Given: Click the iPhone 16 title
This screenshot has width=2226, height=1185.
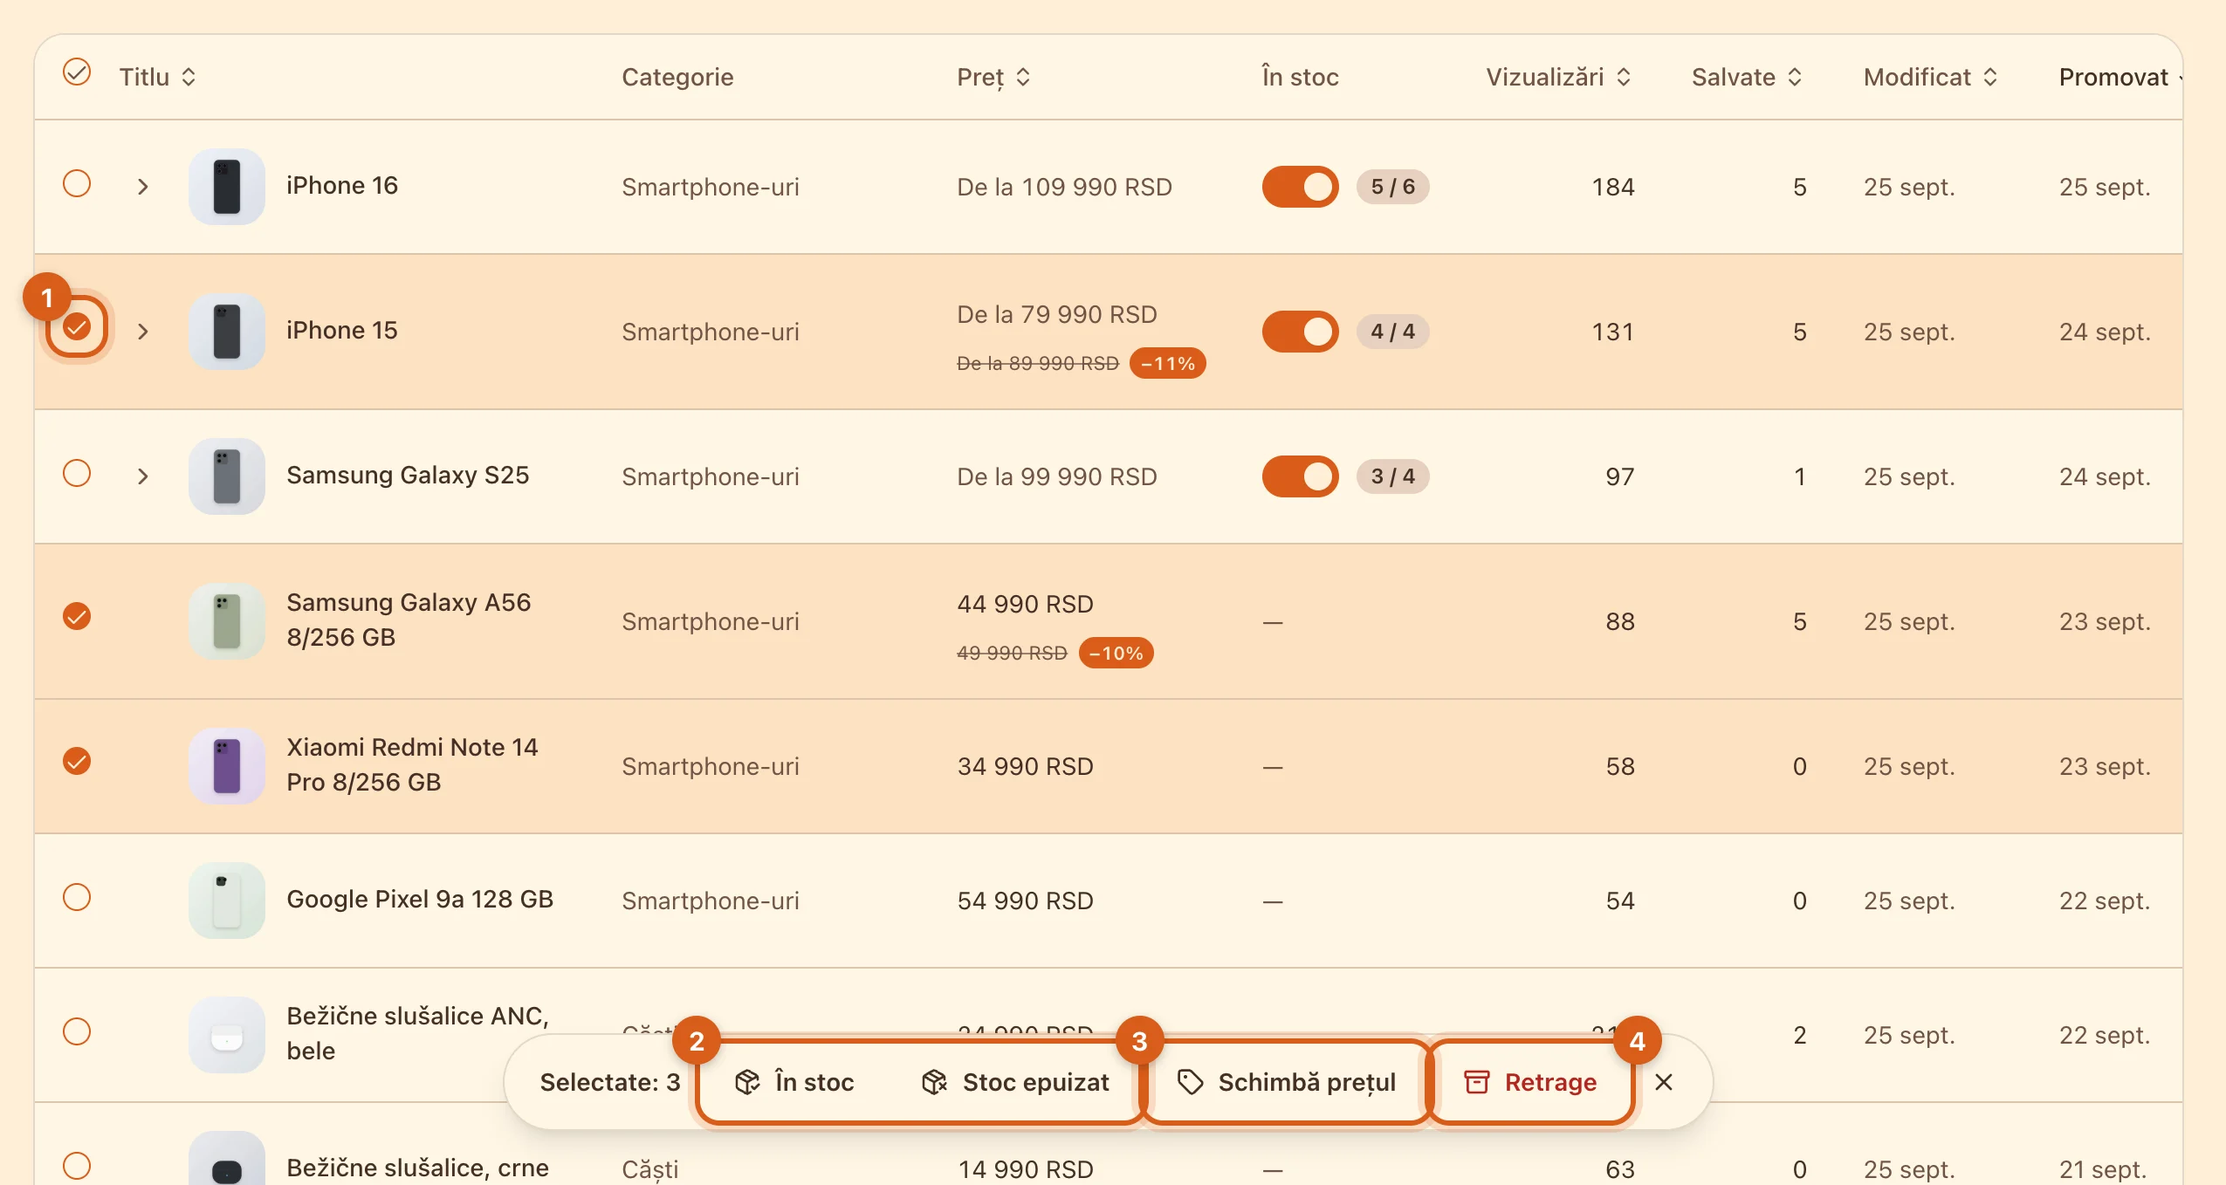Looking at the screenshot, I should pyautogui.click(x=342, y=185).
